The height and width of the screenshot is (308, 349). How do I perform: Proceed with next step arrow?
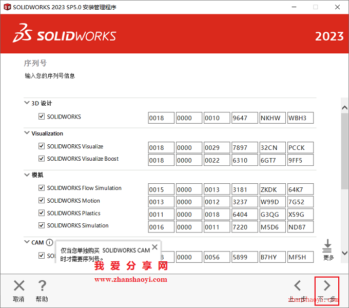click(327, 285)
